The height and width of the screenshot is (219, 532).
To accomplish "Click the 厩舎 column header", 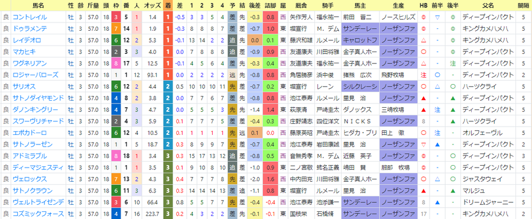I will (x=301, y=5).
